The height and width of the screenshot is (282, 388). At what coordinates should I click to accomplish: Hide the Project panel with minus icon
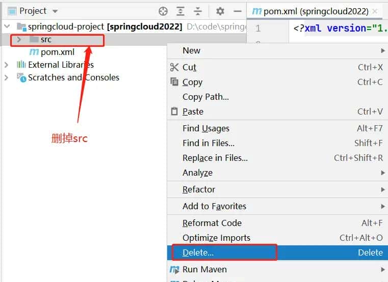pyautogui.click(x=237, y=11)
